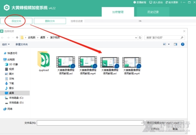The image size is (196, 135).
Task: Select 演示视频 in the address path
Action: point(55,37)
